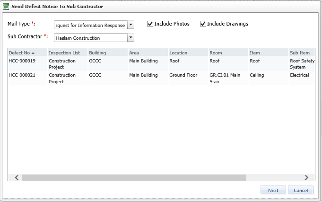Image resolution: width=322 pixels, height=202 pixels.
Task: Open the Mail Type dropdown arrow
Action: (131, 25)
